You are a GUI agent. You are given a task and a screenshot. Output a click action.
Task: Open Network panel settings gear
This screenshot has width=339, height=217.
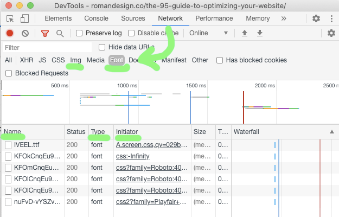tap(331, 33)
